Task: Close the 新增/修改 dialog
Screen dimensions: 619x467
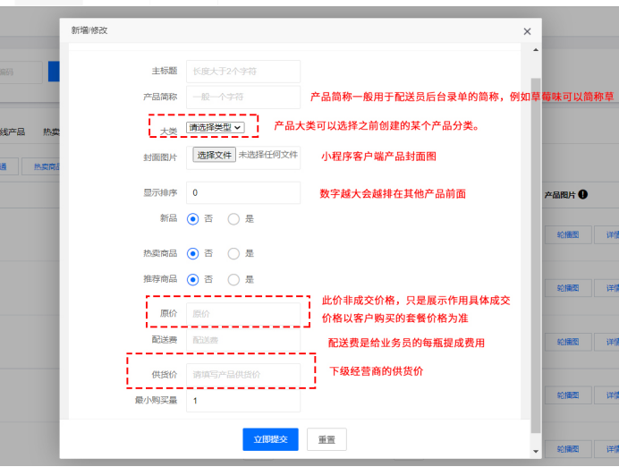Action: 527,31
